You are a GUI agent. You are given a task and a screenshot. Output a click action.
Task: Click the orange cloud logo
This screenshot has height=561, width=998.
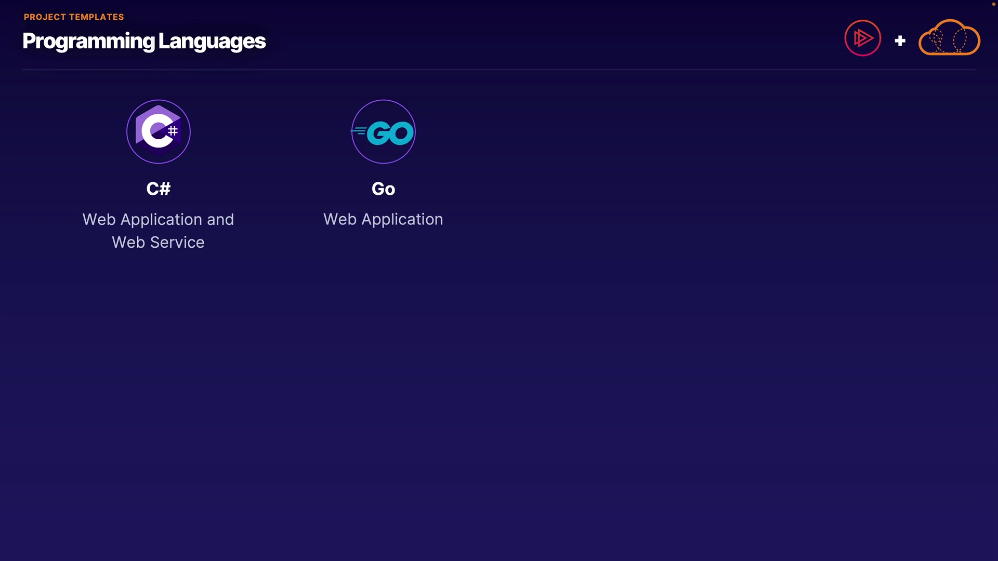(x=949, y=37)
